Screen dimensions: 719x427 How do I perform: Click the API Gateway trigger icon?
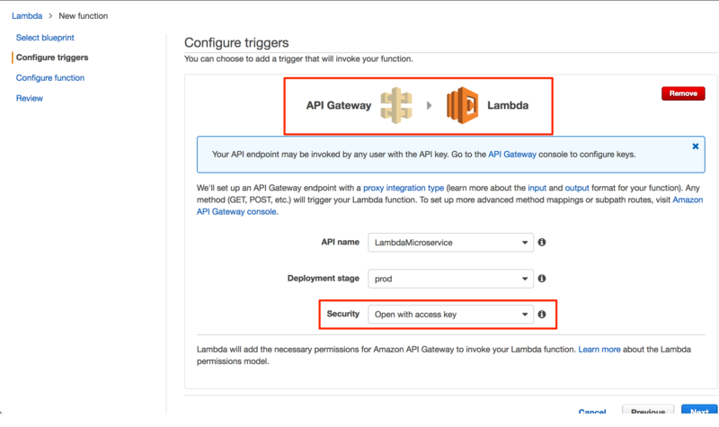click(396, 105)
